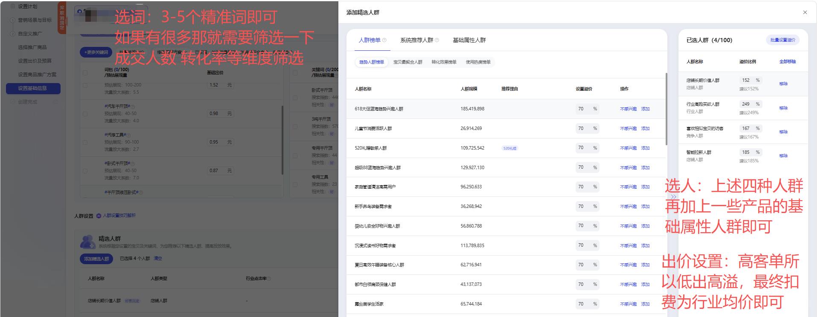Tick the #汽修工具# row checkbox in background

pyautogui.click(x=85, y=142)
